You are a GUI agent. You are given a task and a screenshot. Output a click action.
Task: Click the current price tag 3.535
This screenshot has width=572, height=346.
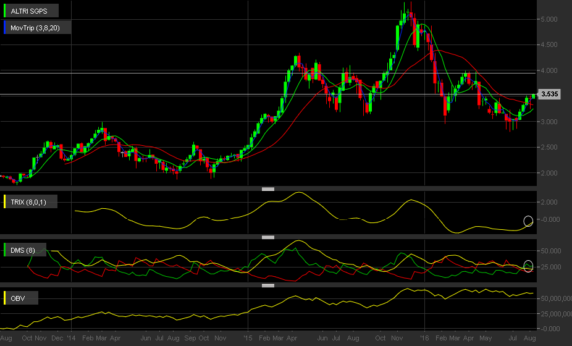point(549,94)
